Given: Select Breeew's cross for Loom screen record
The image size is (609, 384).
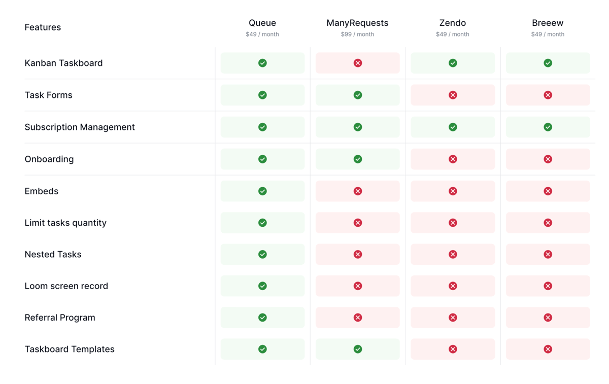Looking at the screenshot, I should pos(548,286).
